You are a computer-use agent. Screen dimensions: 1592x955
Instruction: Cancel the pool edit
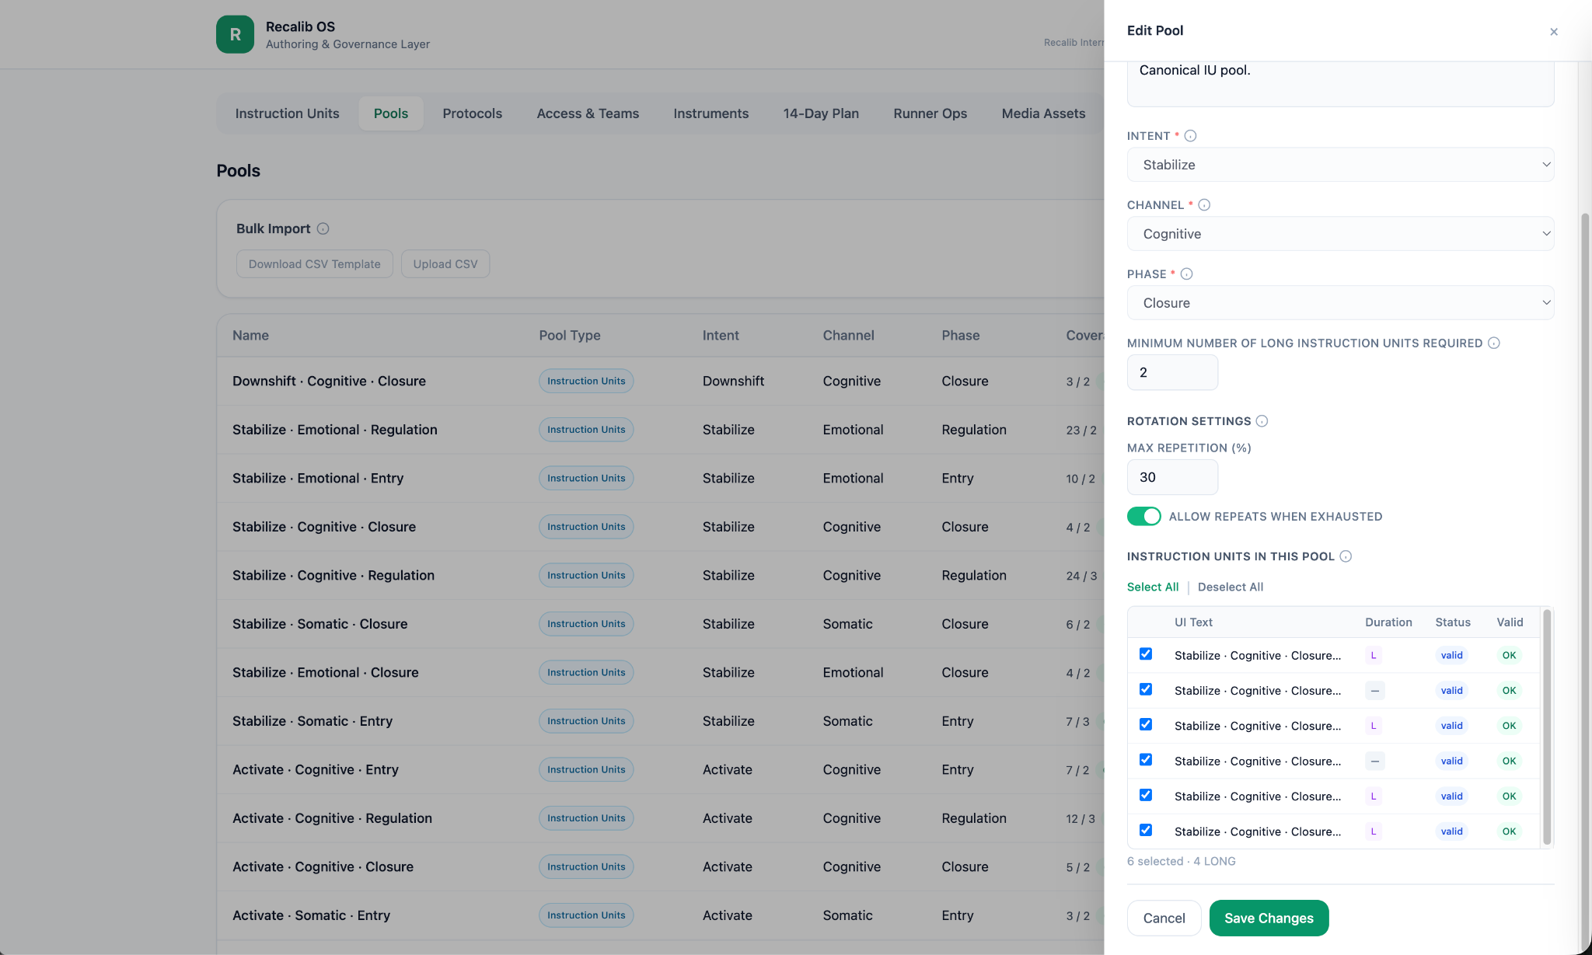[x=1164, y=918]
